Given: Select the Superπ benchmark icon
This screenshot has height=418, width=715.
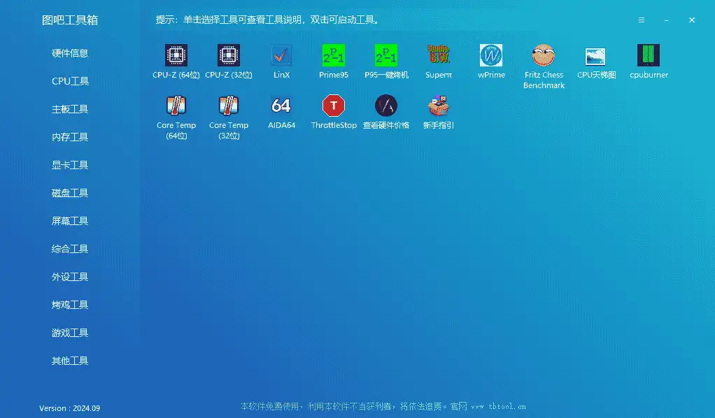Looking at the screenshot, I should (x=438, y=55).
